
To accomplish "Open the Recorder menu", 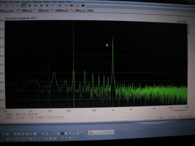I will tap(26, 2).
